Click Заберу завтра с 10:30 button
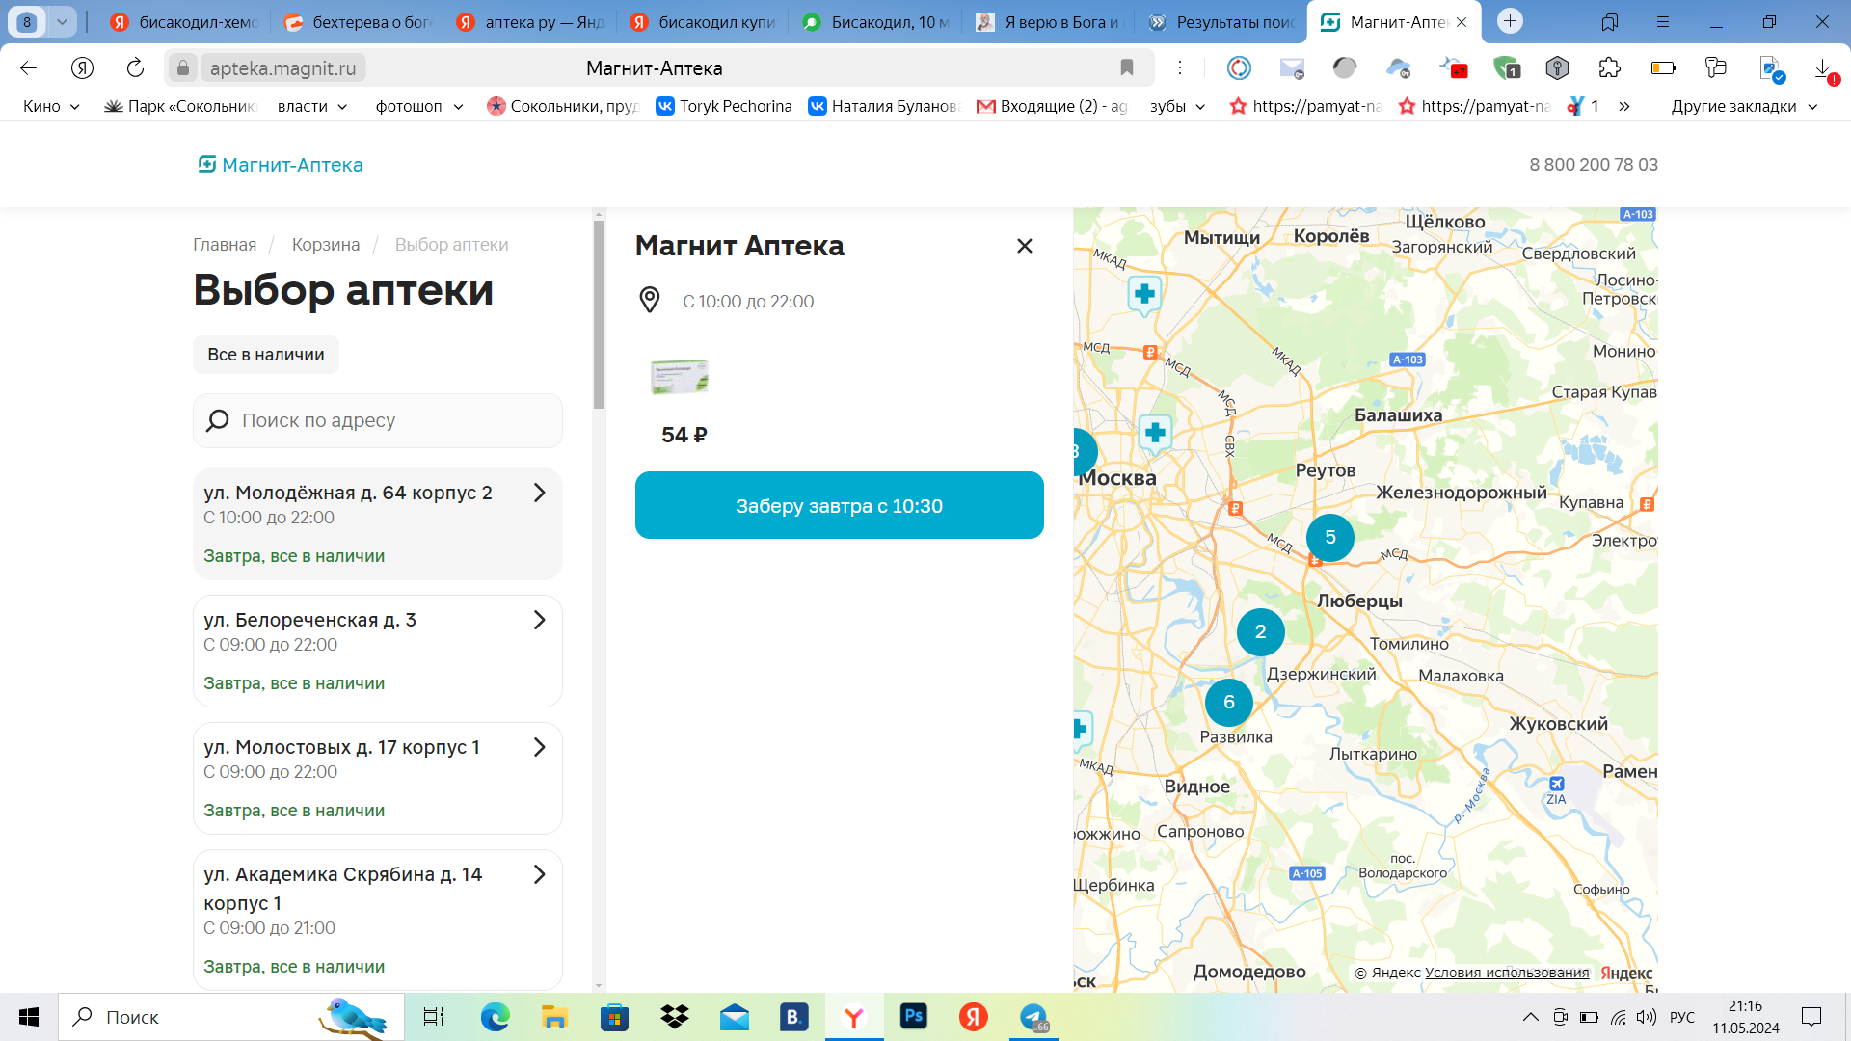Image resolution: width=1851 pixels, height=1041 pixels. click(x=839, y=505)
